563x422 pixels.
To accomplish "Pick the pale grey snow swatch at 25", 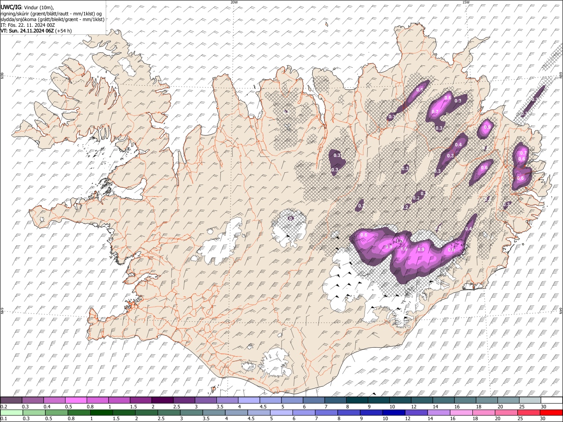I will tap(530, 400).
